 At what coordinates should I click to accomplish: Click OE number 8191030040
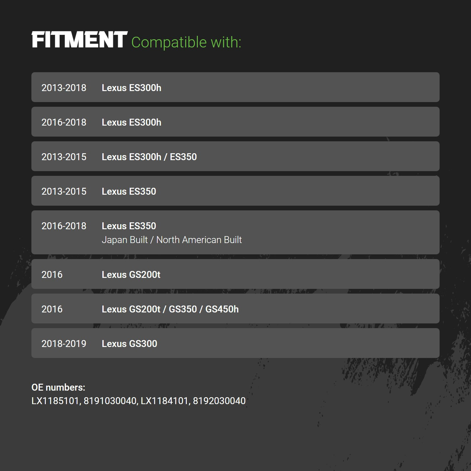pos(110,401)
